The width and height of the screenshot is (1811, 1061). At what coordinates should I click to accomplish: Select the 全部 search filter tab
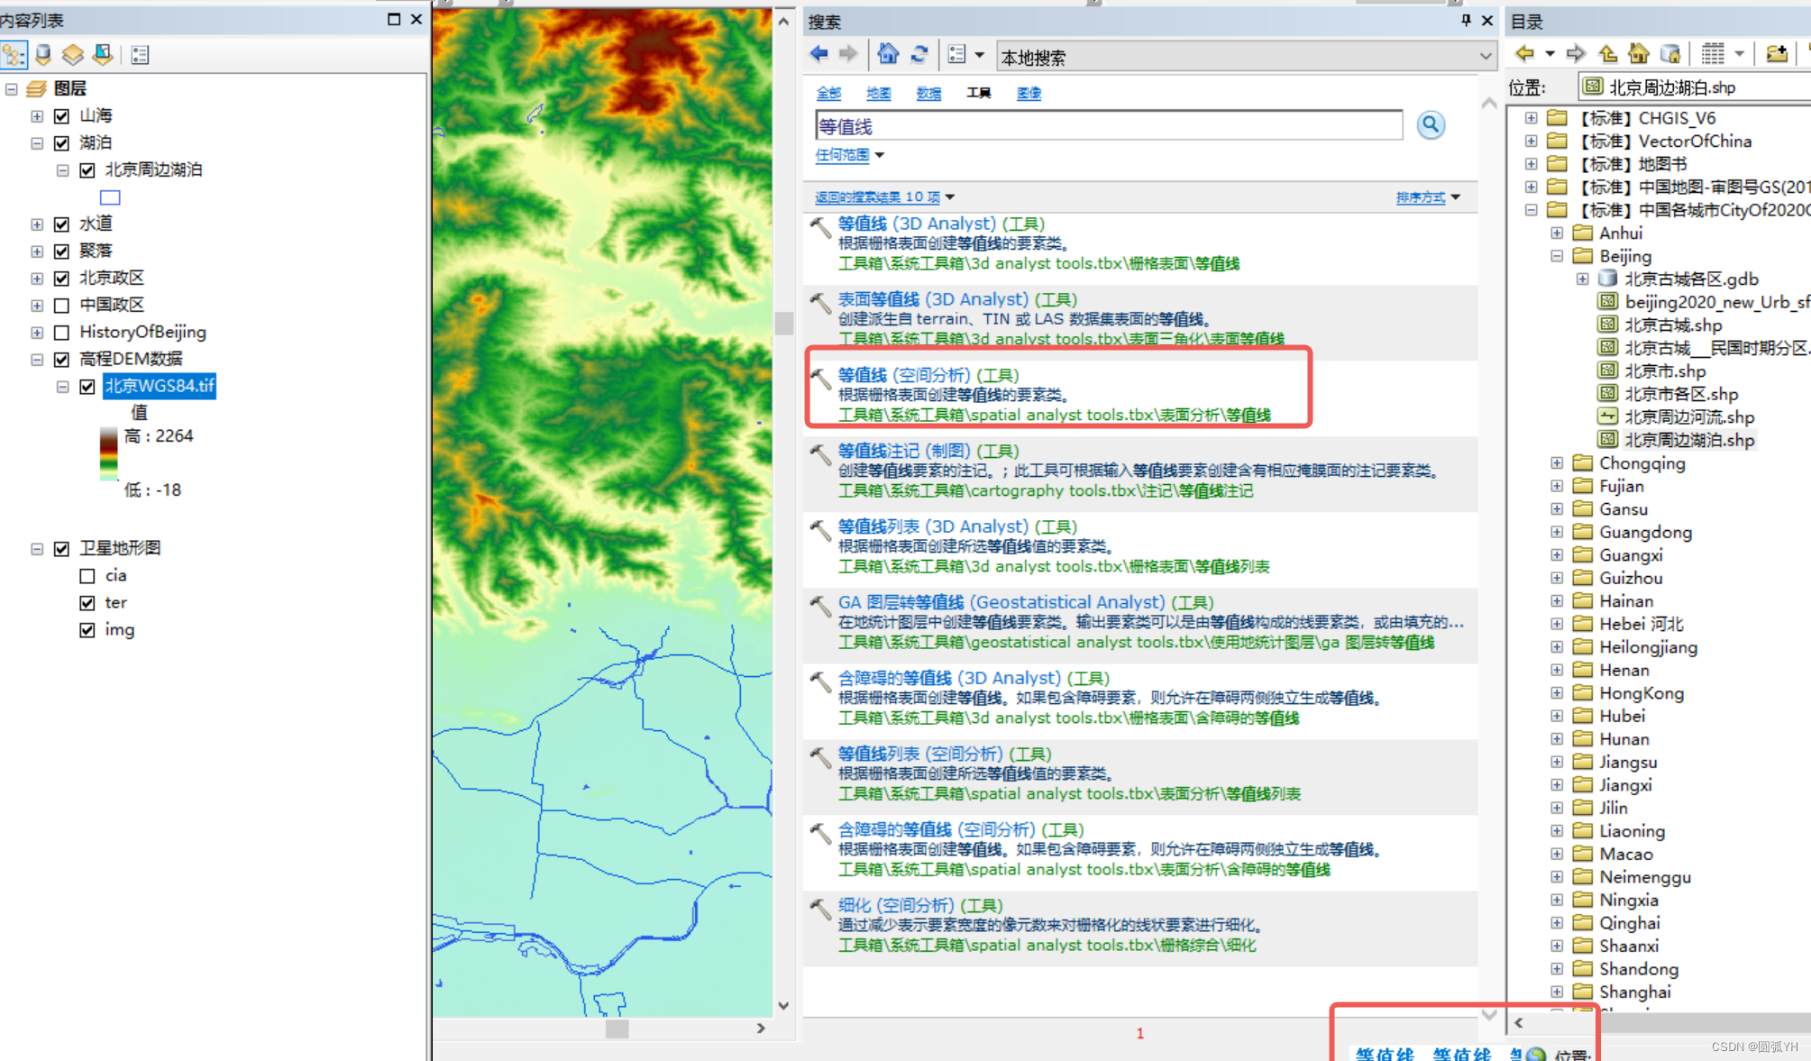[x=828, y=94]
